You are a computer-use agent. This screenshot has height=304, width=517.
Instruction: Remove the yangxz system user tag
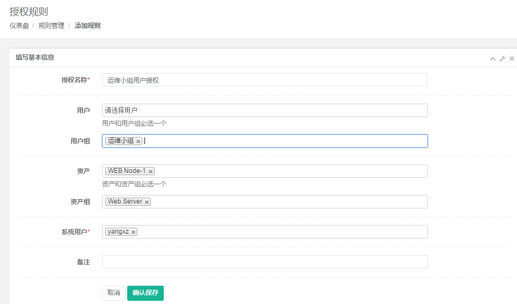point(133,232)
